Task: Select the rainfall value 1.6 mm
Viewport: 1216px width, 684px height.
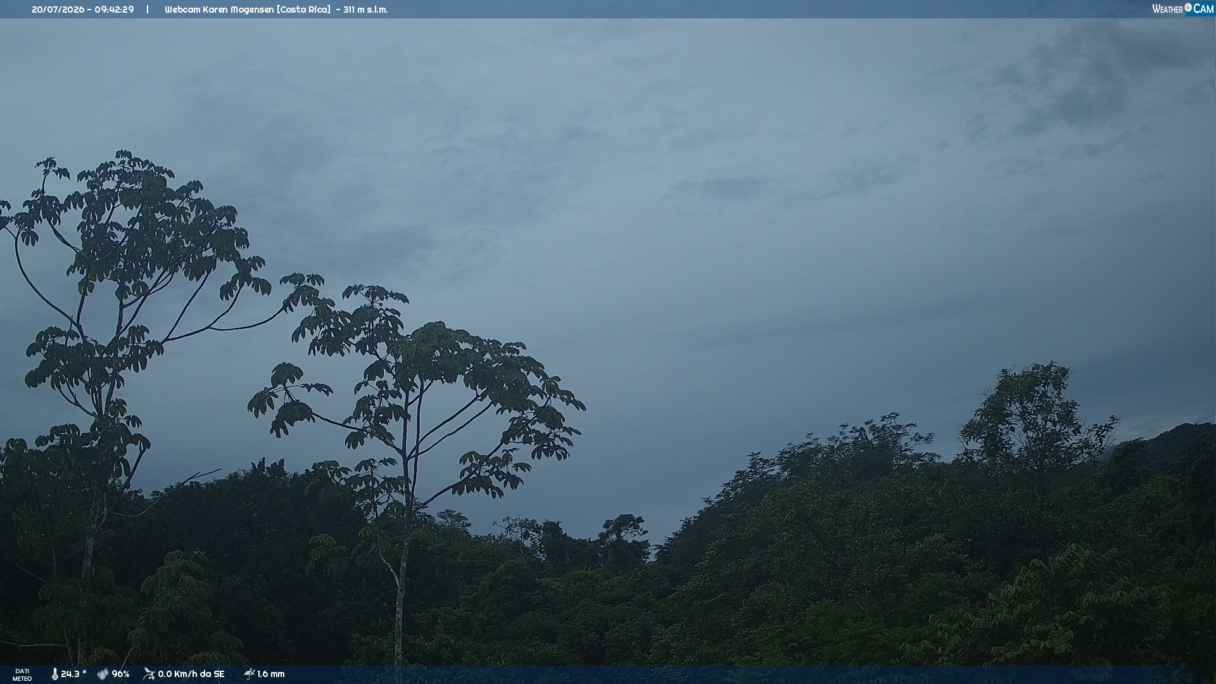Action: 271,674
